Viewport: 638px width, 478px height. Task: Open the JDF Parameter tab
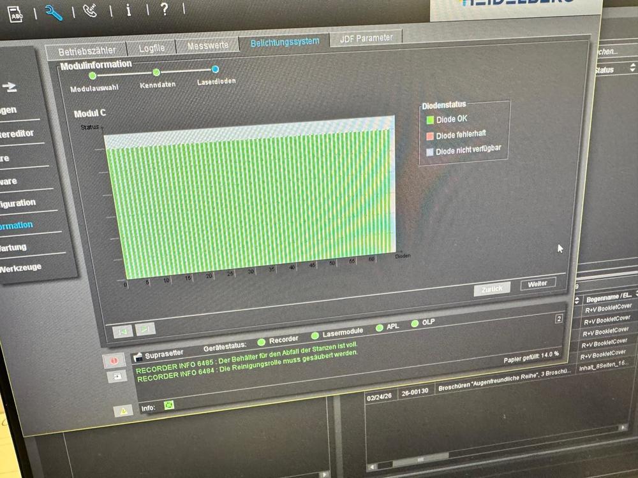pyautogui.click(x=366, y=38)
